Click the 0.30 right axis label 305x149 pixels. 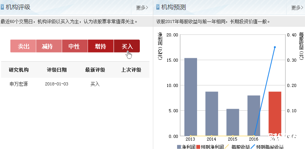(x=292, y=60)
